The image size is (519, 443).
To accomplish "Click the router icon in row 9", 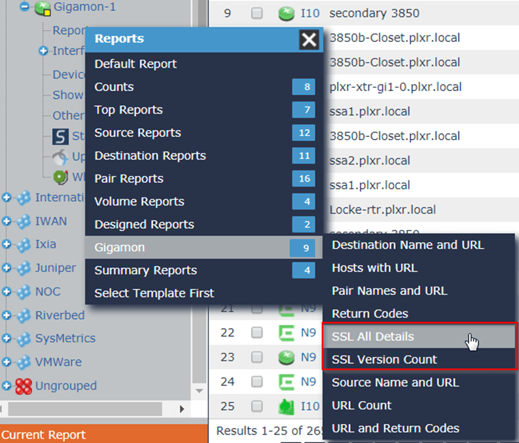I will tap(286, 14).
